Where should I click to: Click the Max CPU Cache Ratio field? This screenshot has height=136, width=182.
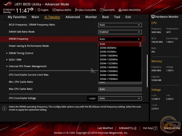click(120, 89)
